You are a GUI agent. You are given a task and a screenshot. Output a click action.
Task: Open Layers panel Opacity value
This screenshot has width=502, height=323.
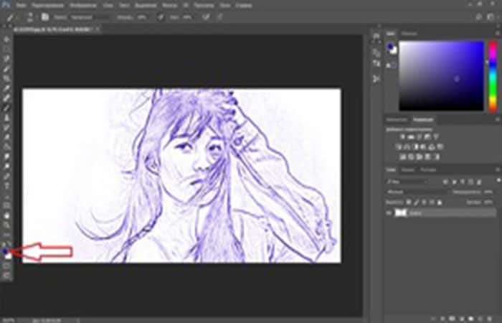click(488, 192)
